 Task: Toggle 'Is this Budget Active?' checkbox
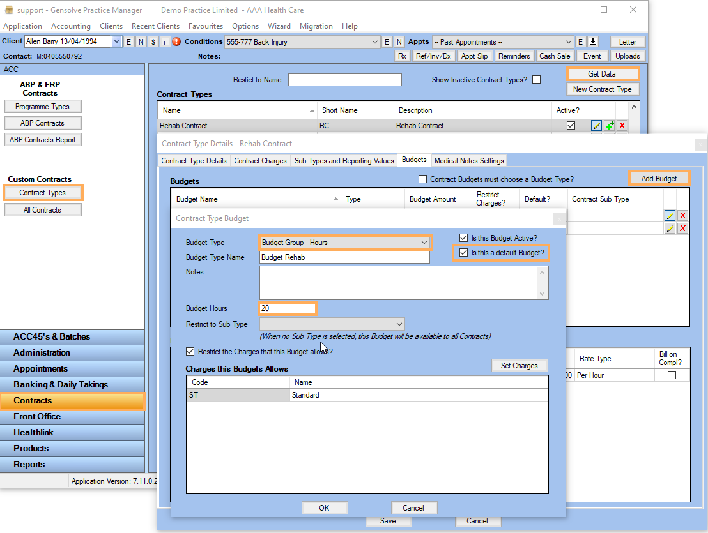[464, 238]
